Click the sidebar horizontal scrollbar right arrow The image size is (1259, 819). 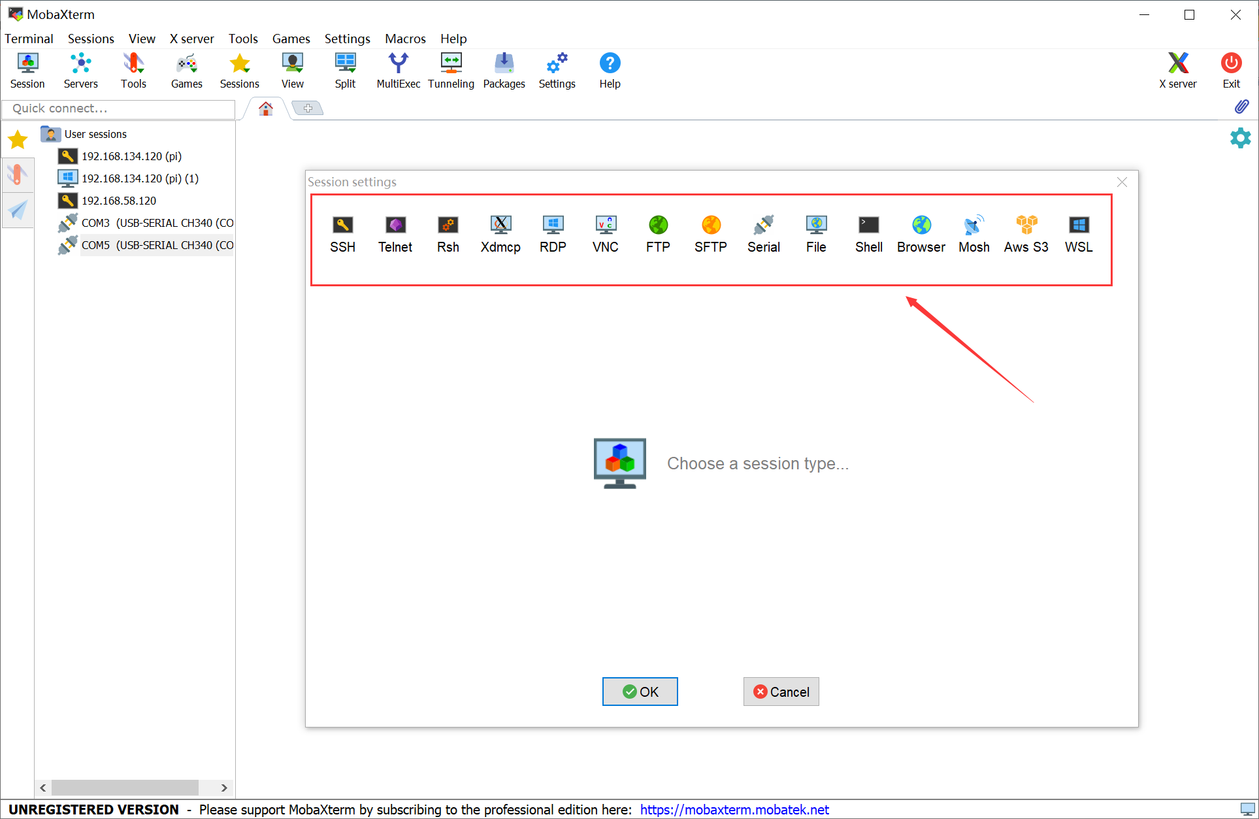point(224,788)
